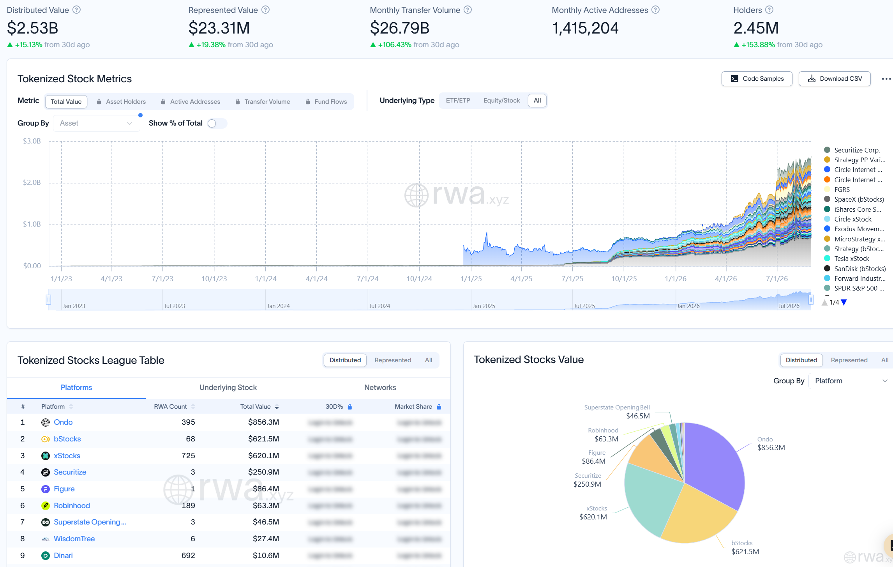Grab the left timeline range handle

coord(48,299)
